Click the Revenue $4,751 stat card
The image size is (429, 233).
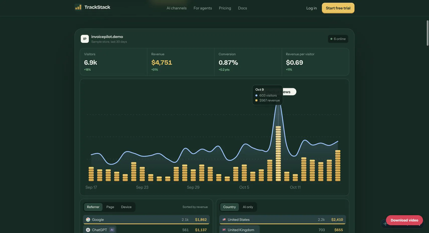point(181,62)
